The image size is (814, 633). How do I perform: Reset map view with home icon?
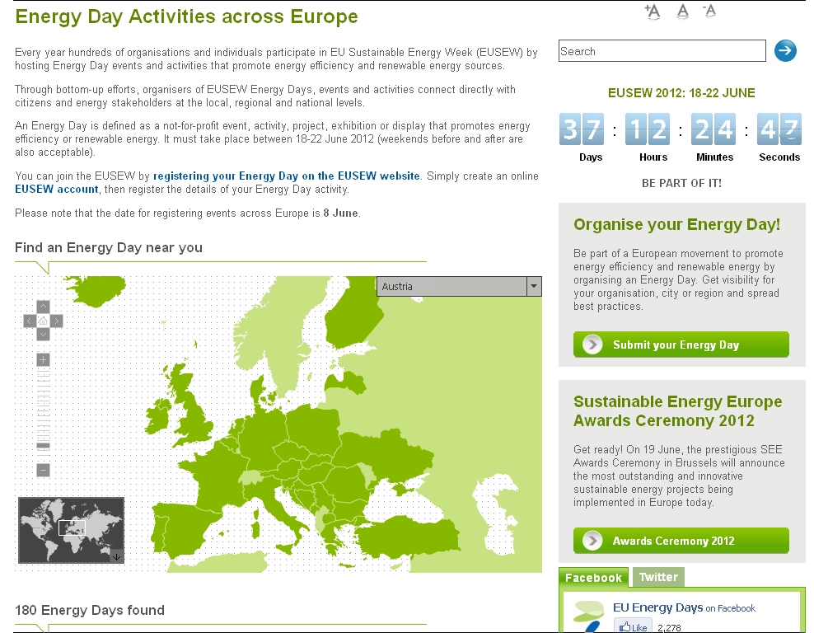pyautogui.click(x=44, y=321)
